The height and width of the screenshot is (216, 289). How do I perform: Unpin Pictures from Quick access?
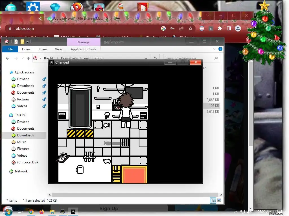click(44, 99)
